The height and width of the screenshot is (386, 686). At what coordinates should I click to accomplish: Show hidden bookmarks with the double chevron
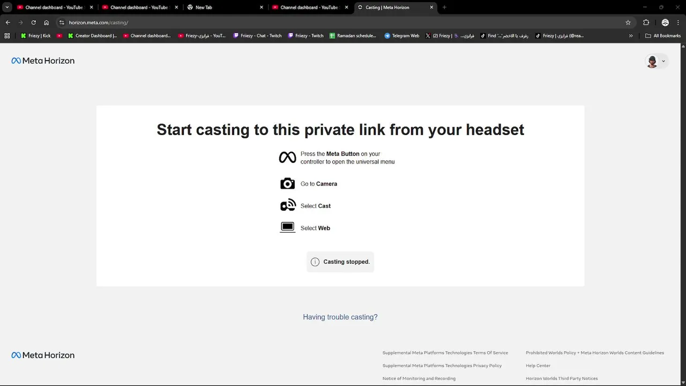(631, 36)
